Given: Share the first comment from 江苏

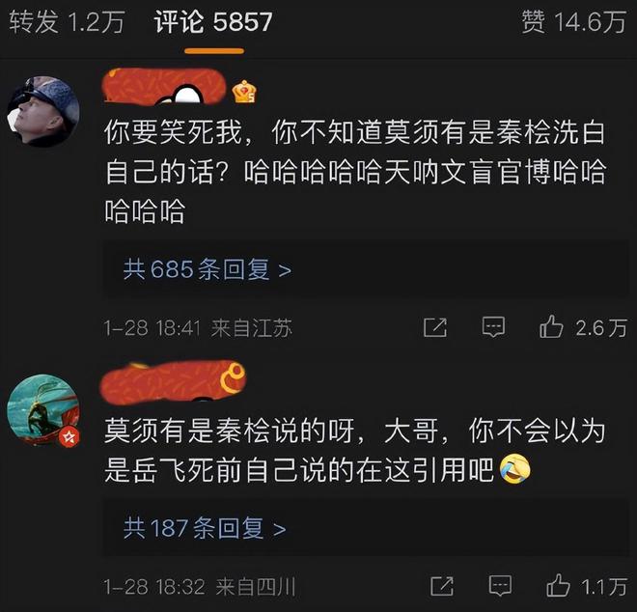Looking at the screenshot, I should tap(435, 327).
